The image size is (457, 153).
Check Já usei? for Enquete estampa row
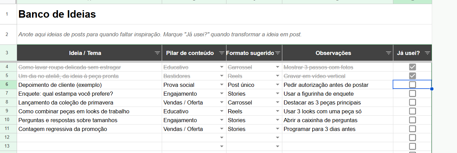pos(412,93)
